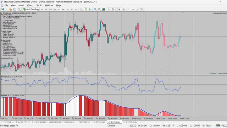227x128 pixels.
Task: Click the Default profile in status bar
Action: (111, 126)
